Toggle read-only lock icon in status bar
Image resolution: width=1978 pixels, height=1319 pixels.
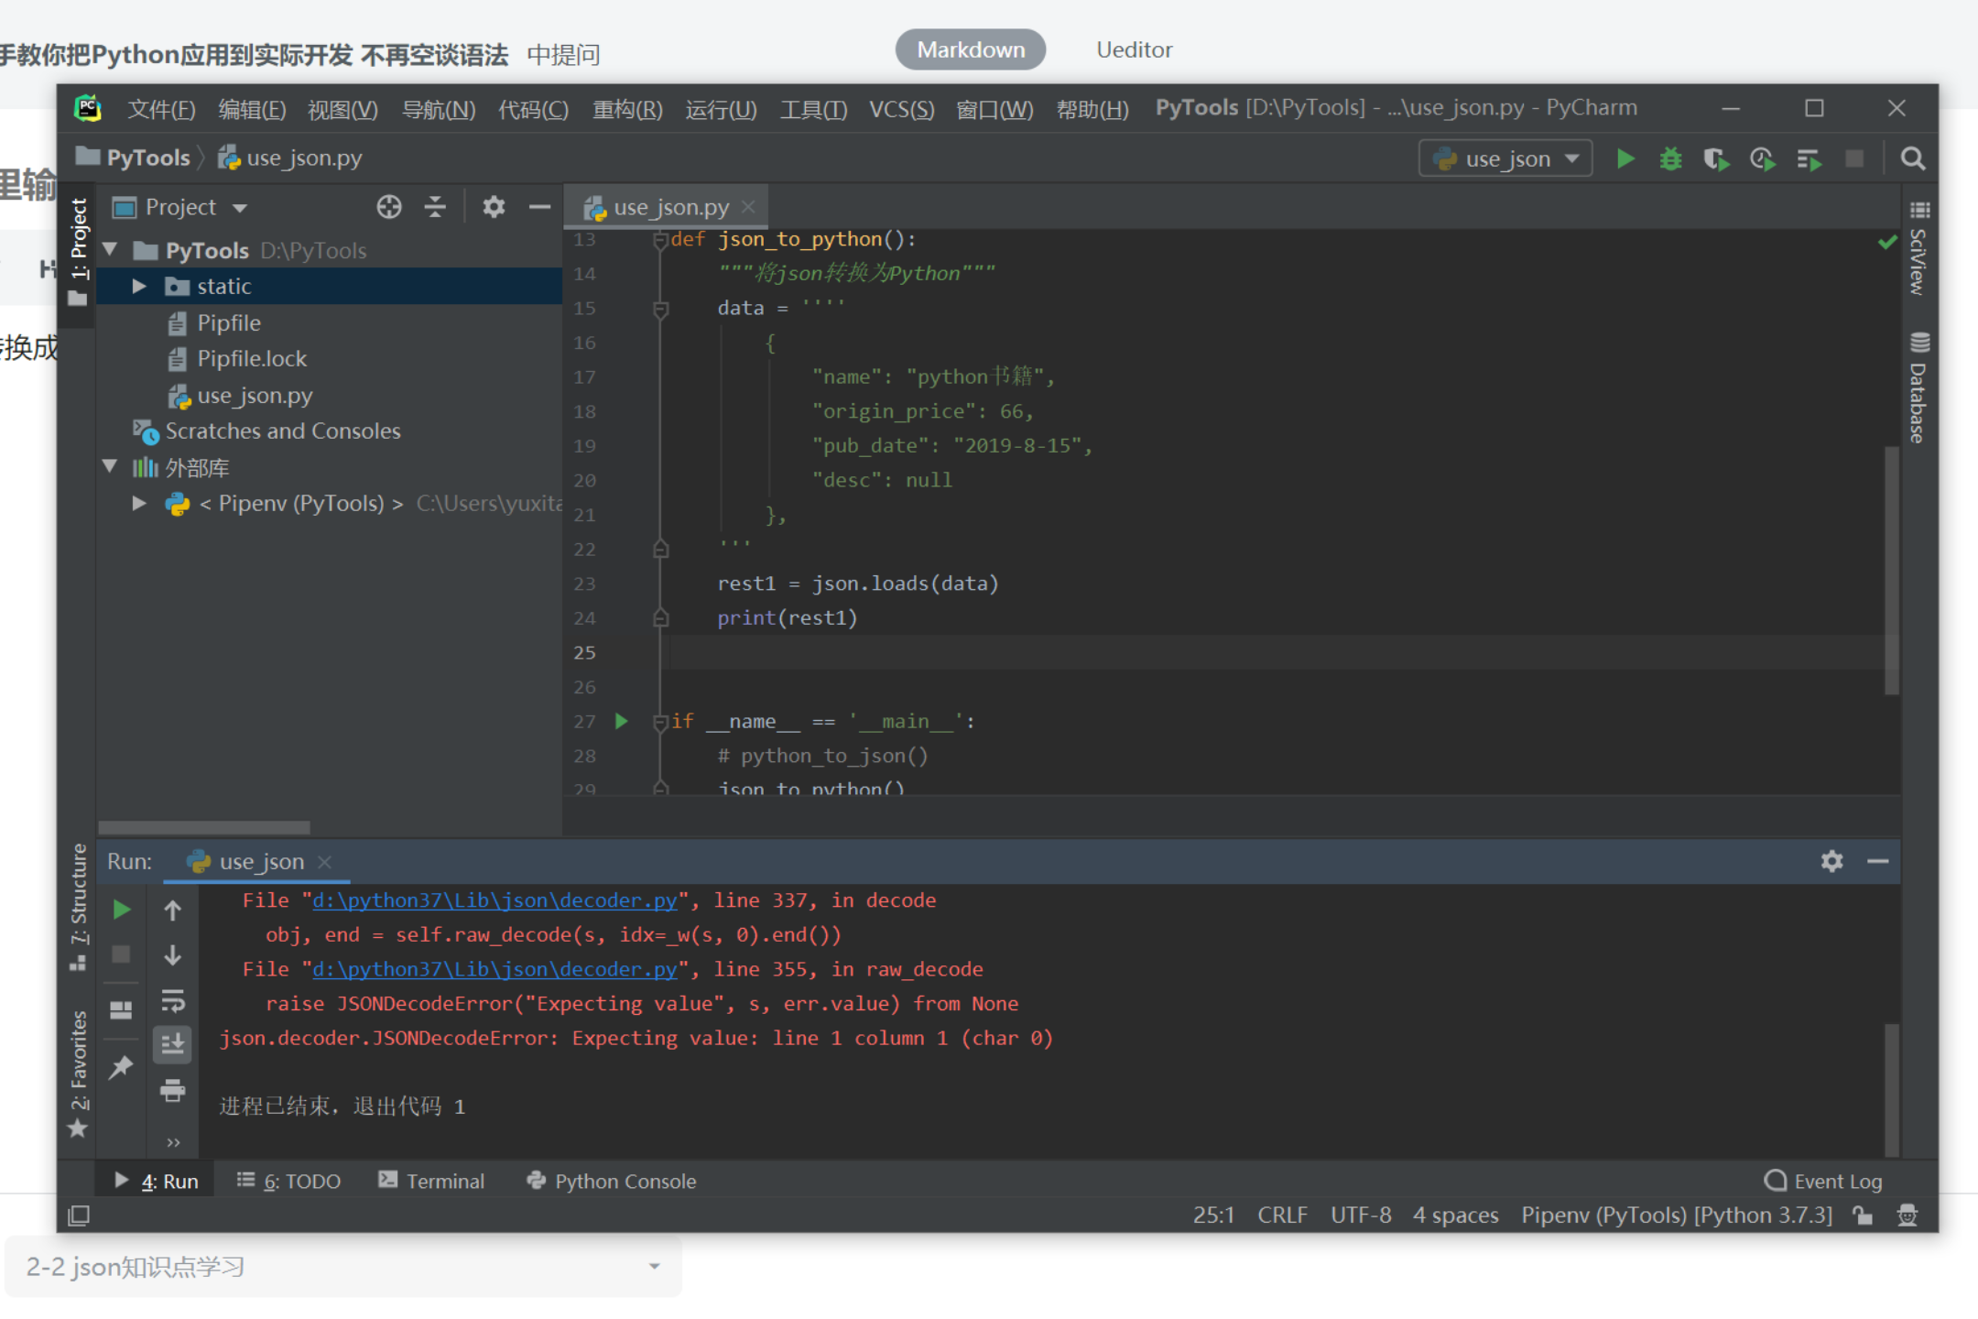tap(1863, 1215)
